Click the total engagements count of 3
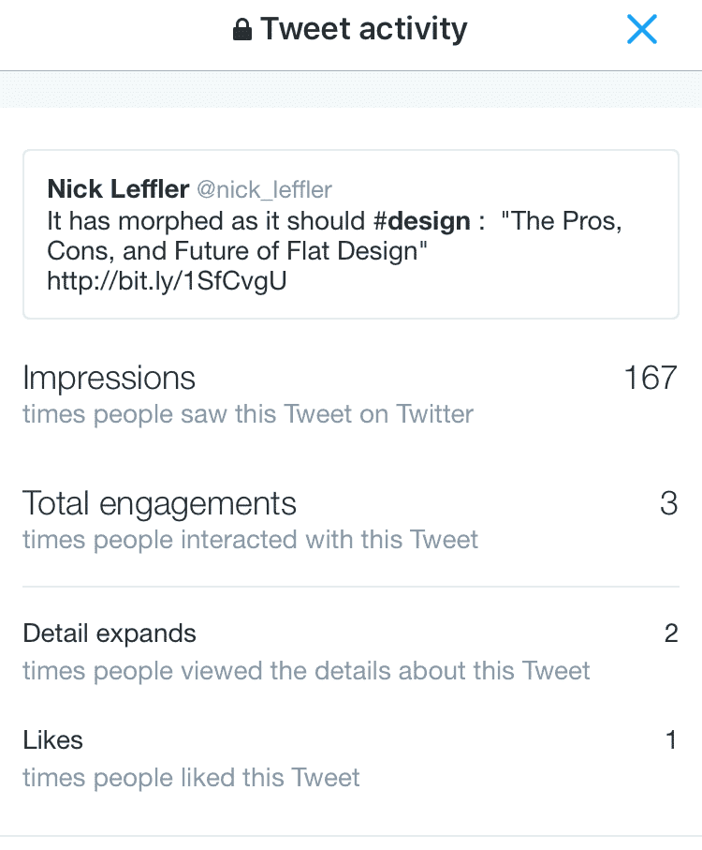Viewport: 702px width, 850px height. [668, 503]
